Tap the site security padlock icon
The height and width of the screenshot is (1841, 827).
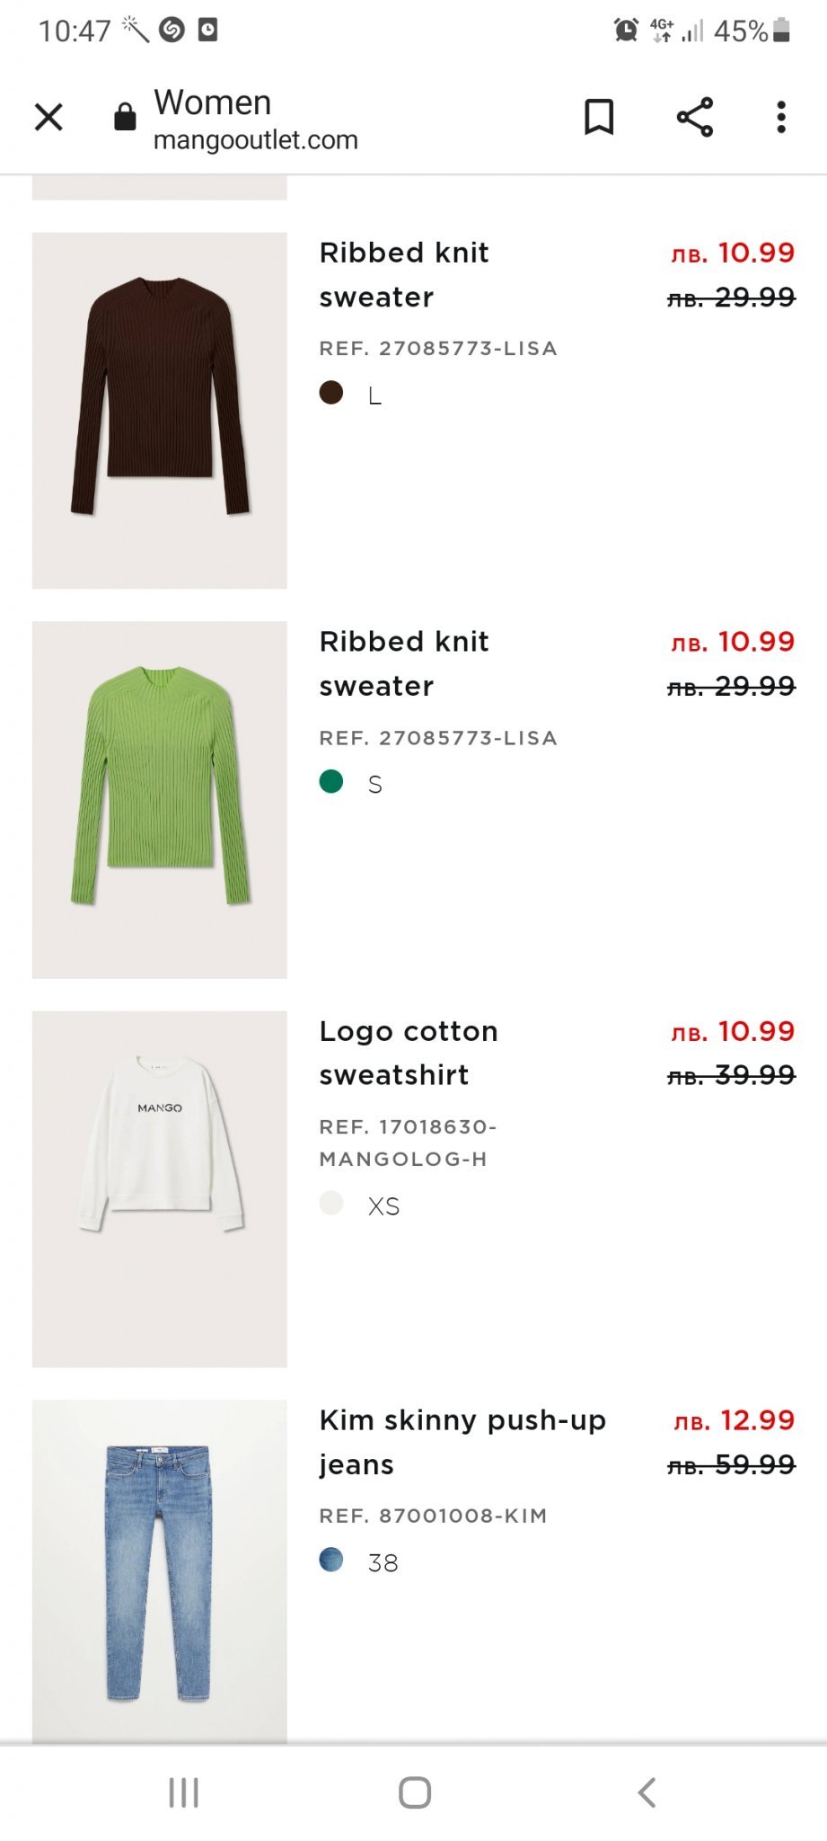125,117
